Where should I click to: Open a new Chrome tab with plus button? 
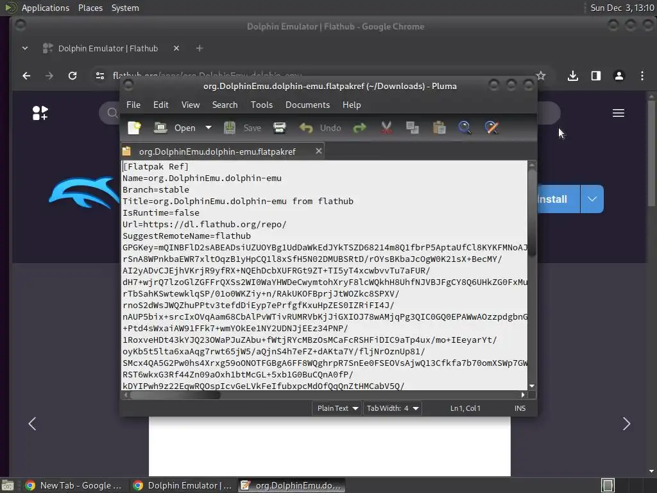pyautogui.click(x=200, y=49)
